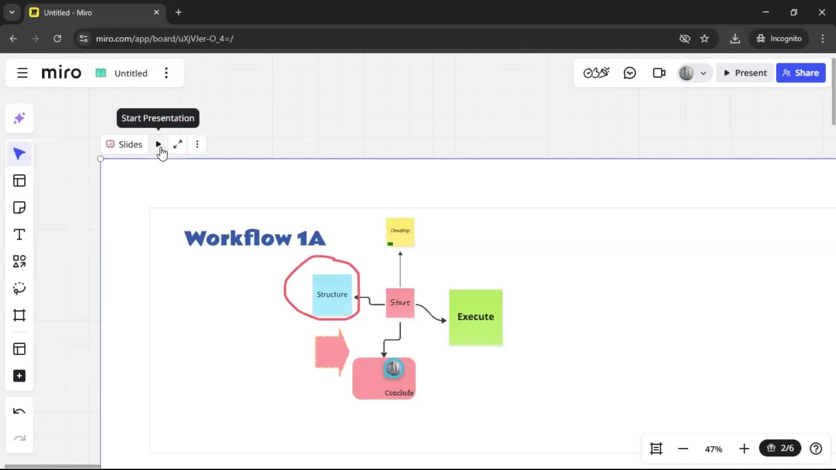Click the board icon next to Untitled
This screenshot has width=836, height=470.
tap(101, 73)
